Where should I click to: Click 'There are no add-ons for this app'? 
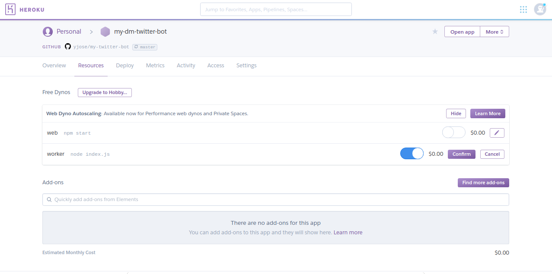(276, 223)
